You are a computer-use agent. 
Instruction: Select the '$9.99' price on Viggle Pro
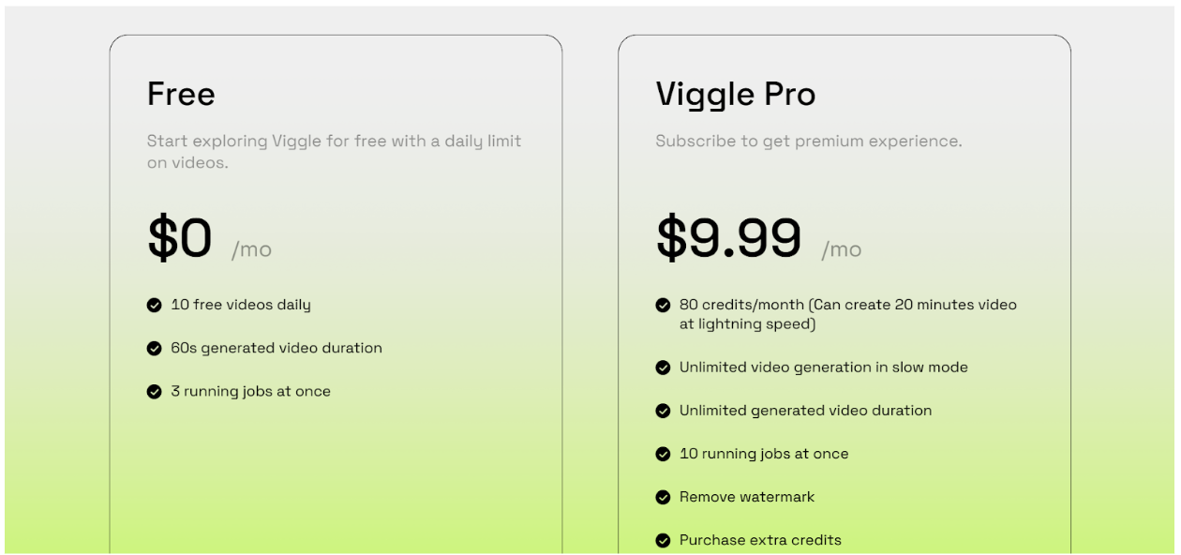coord(728,238)
